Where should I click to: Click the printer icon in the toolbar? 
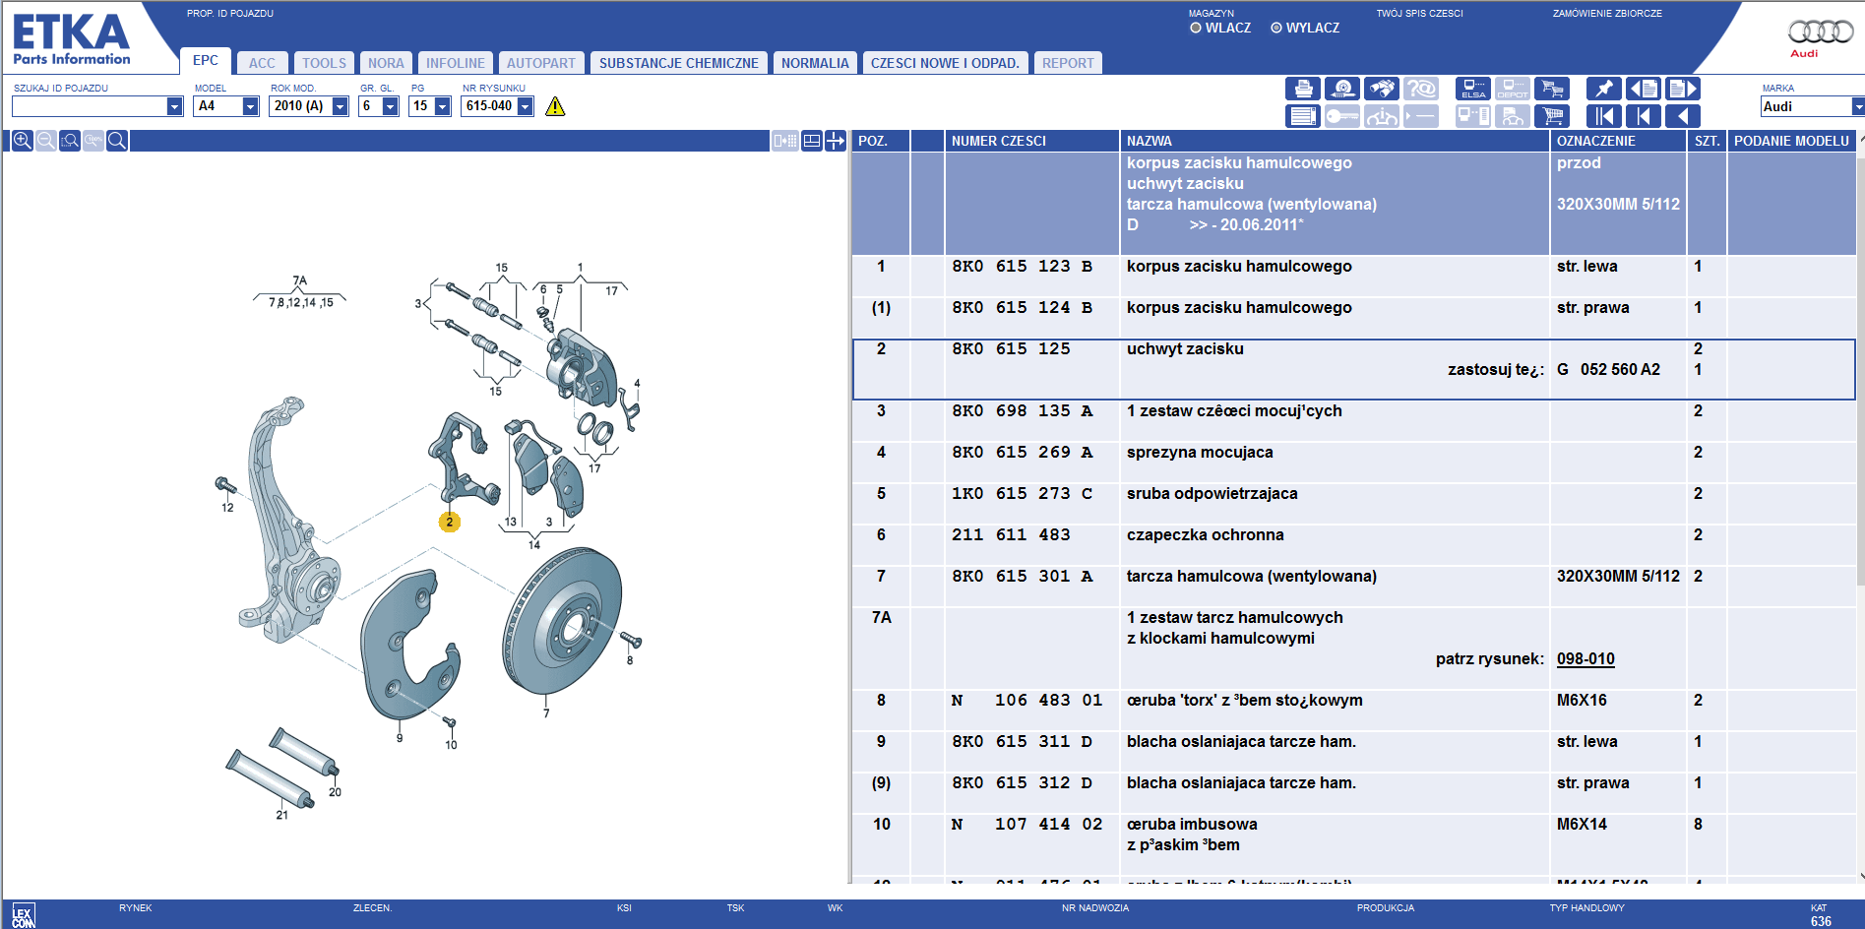click(x=1303, y=89)
